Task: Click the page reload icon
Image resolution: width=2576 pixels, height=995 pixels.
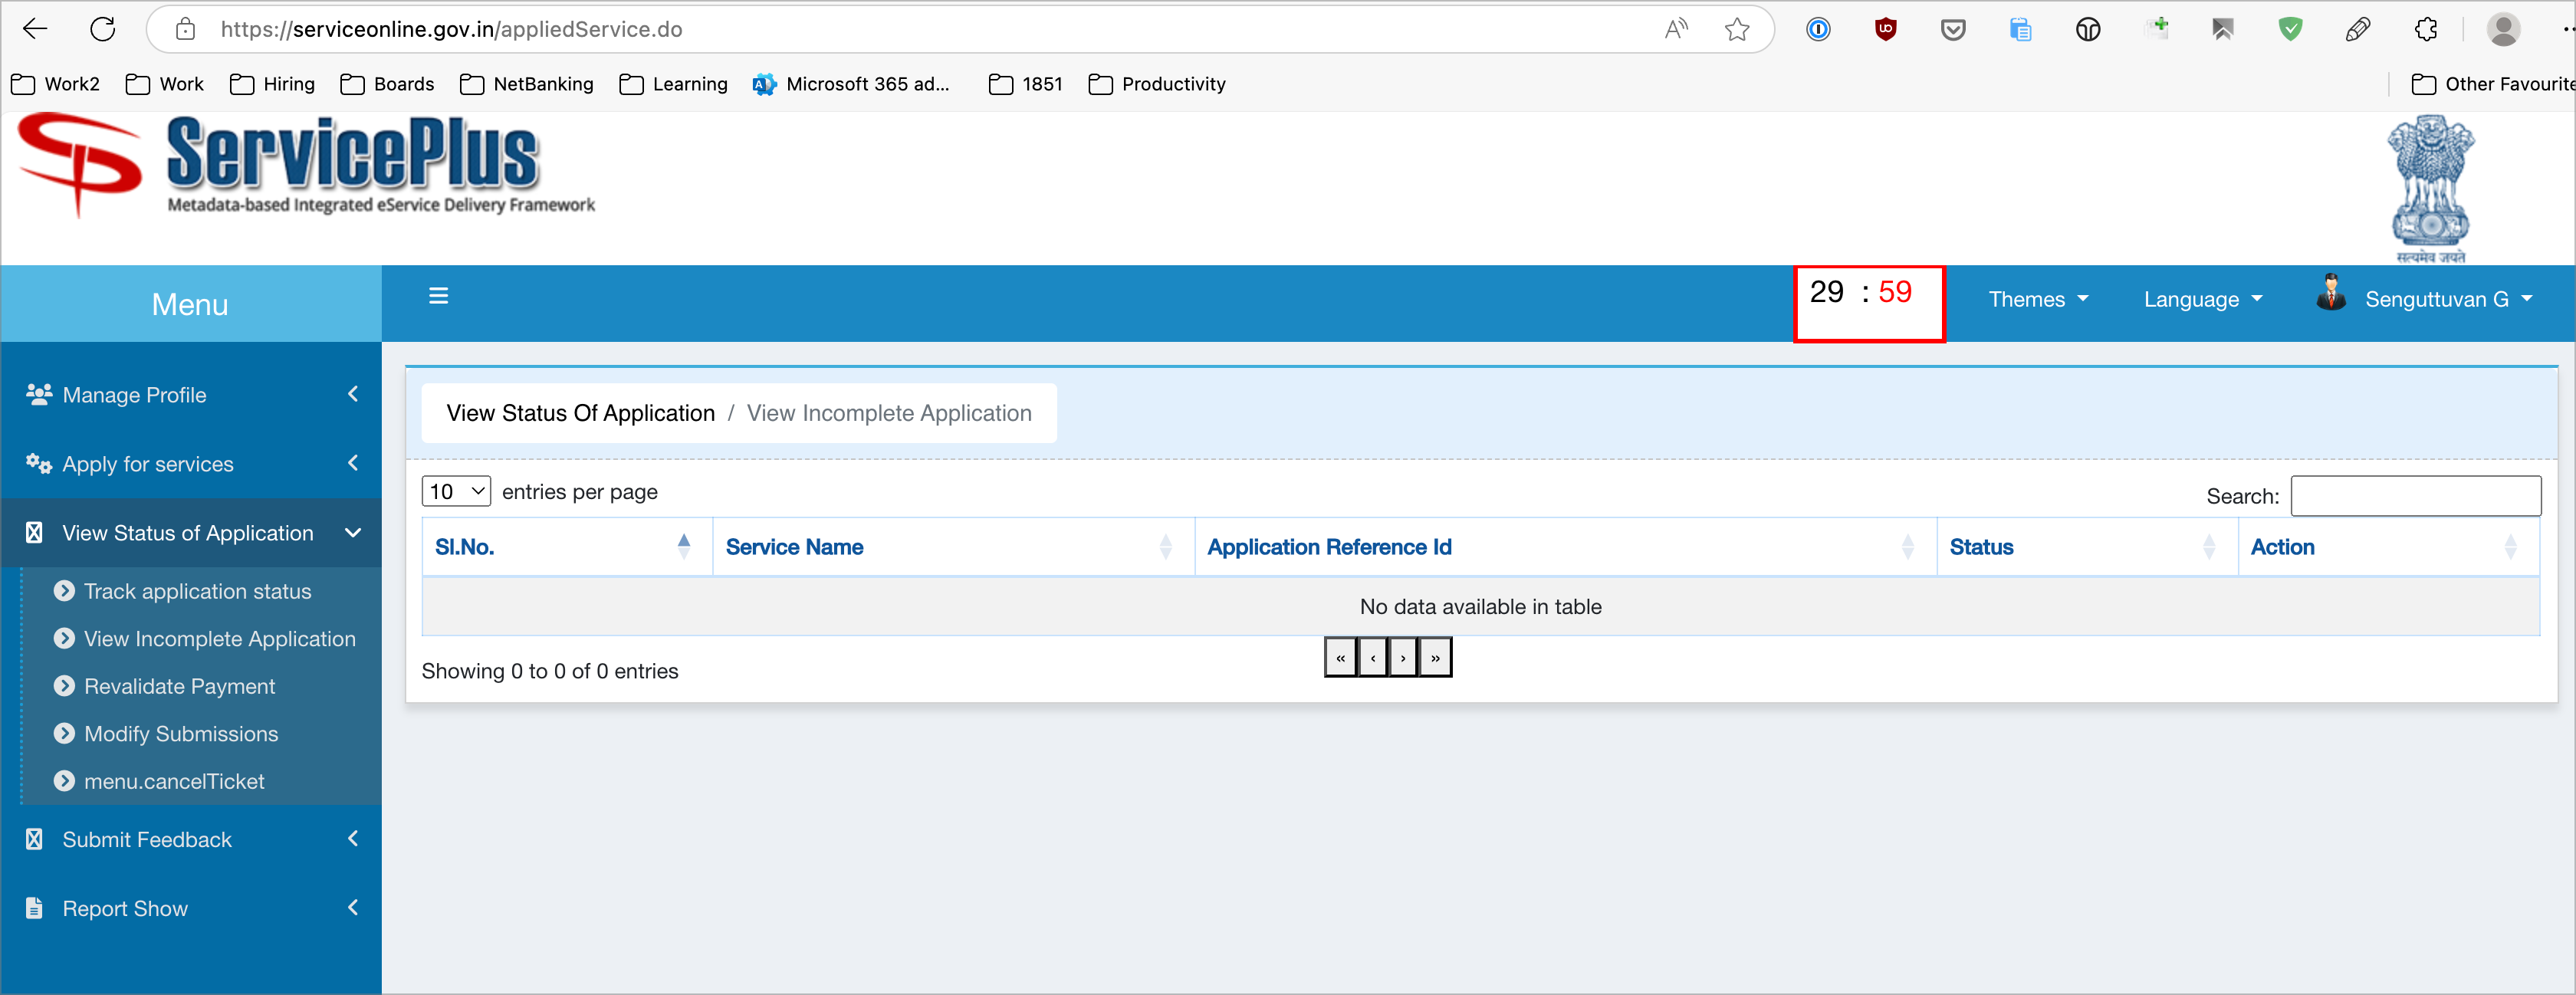Action: [103, 29]
